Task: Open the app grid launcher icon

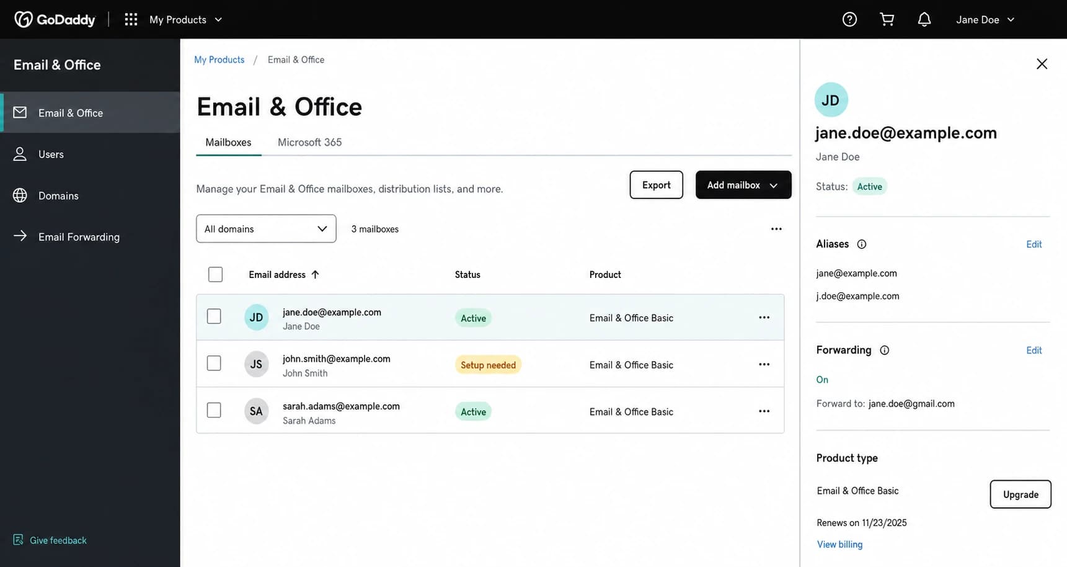Action: pos(131,19)
